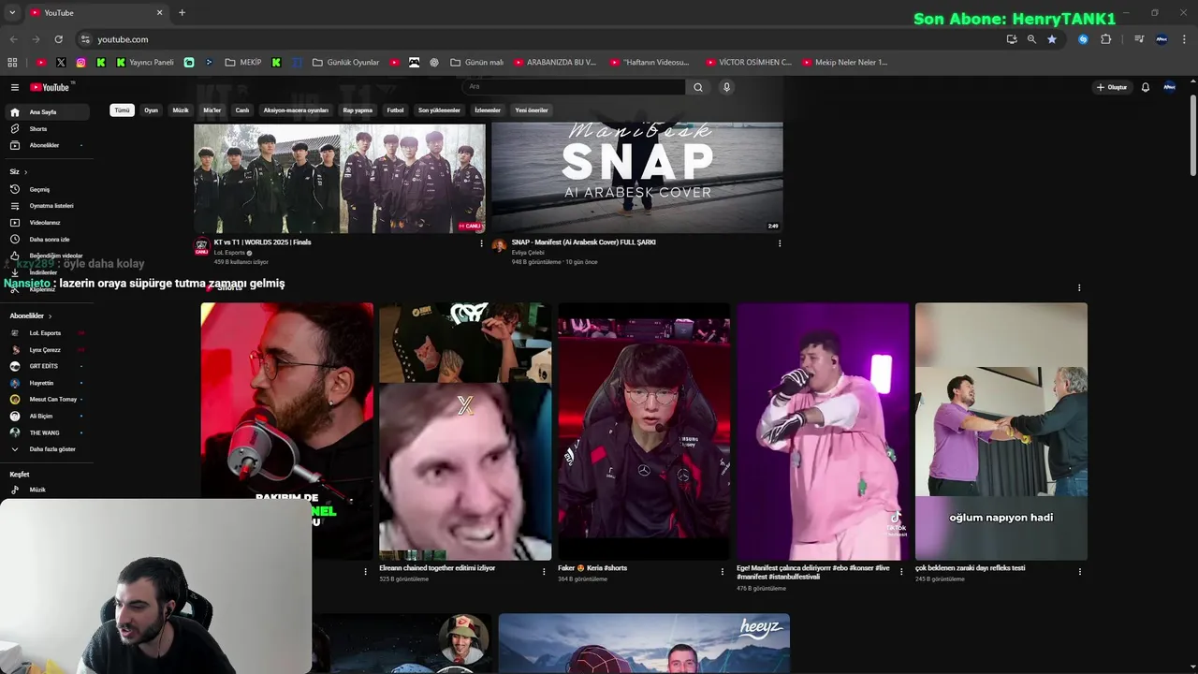Select the Son yüklemeler chip
The height and width of the screenshot is (674, 1198).
(x=439, y=110)
